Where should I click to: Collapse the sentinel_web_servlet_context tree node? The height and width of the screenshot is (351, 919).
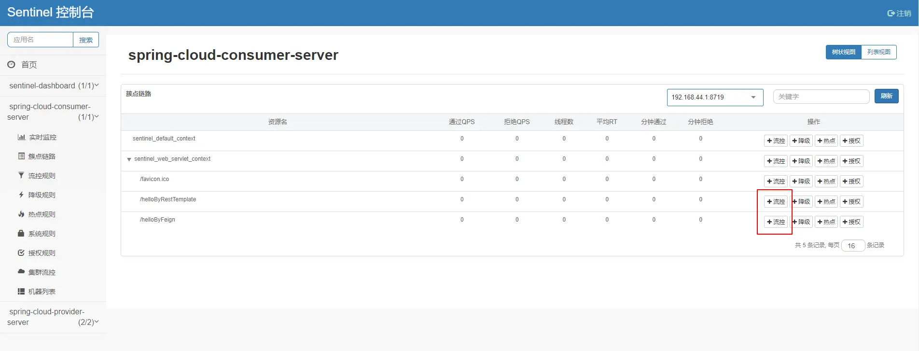(x=129, y=159)
